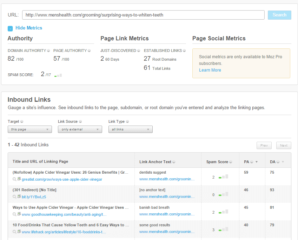This screenshot has height=240, width=298.
Task: Expand the Link Type dropdown 'all links'
Action: tap(130, 129)
